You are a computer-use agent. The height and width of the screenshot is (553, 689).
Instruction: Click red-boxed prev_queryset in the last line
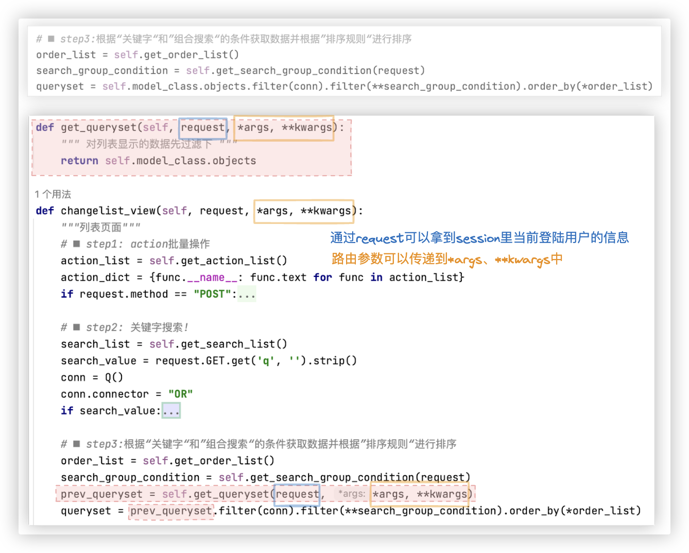point(170,511)
